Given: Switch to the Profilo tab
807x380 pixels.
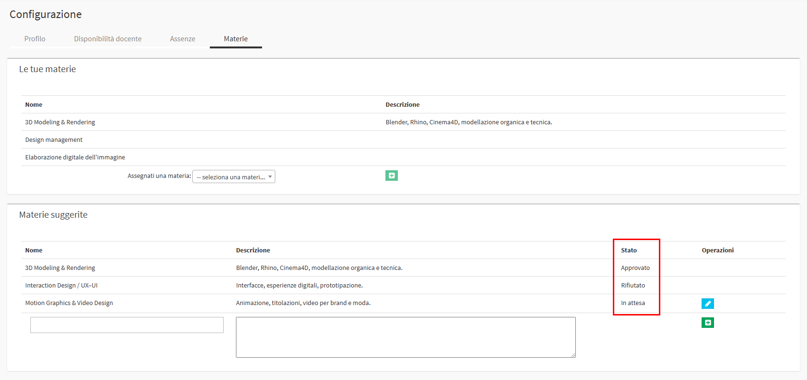Looking at the screenshot, I should pos(35,39).
